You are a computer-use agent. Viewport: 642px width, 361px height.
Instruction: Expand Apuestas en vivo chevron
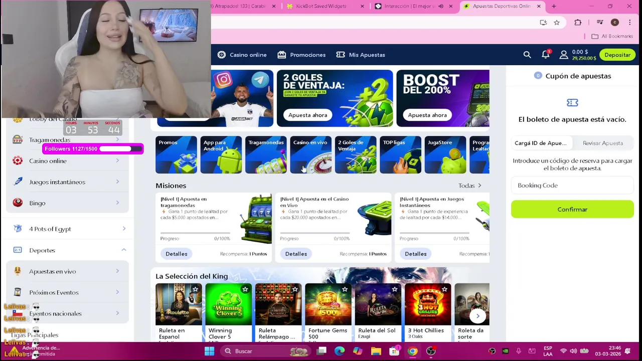pos(117,271)
